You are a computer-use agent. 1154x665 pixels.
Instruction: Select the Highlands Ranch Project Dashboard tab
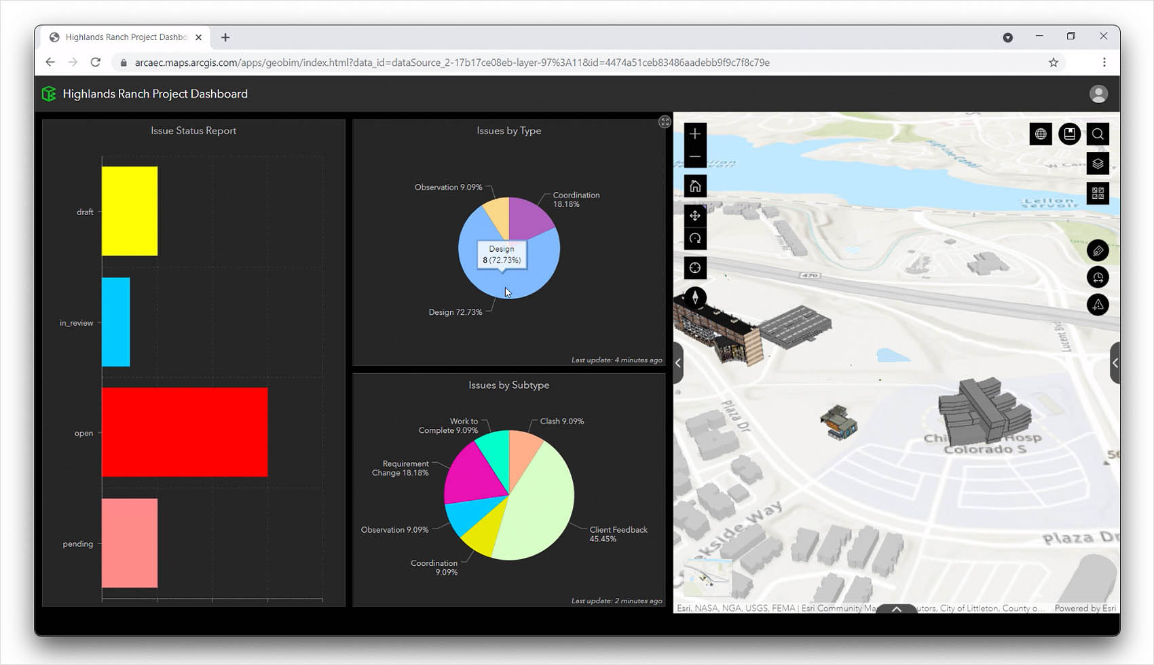[126, 37]
